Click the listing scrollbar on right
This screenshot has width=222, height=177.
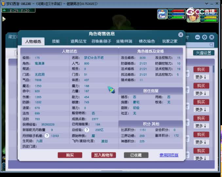(213, 69)
